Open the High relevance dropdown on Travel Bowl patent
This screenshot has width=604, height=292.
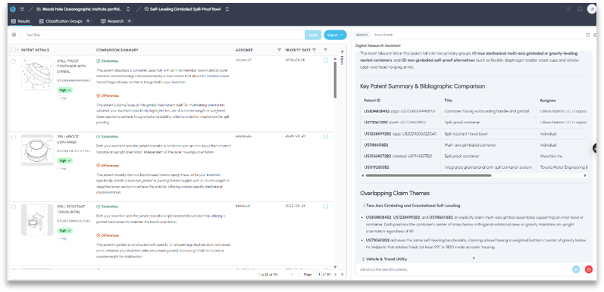64,231
